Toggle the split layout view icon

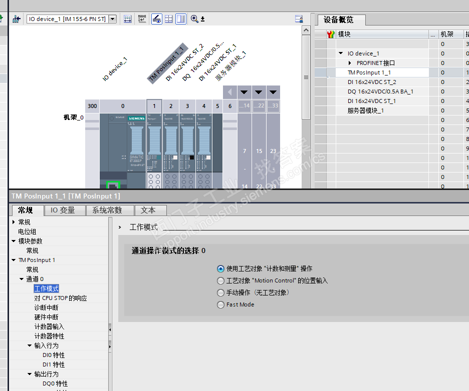181,19
